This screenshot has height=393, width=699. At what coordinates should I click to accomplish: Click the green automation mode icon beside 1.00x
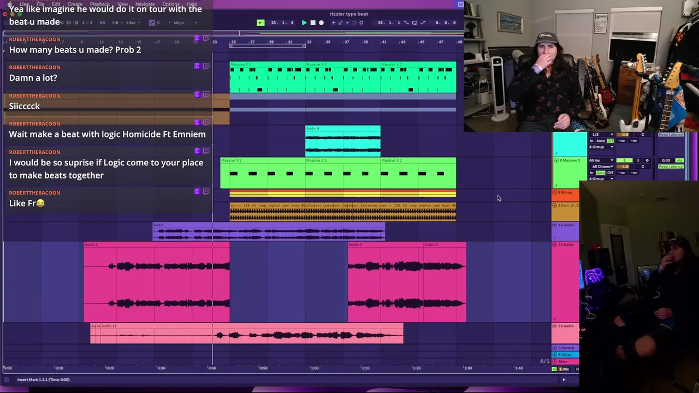coord(555,369)
